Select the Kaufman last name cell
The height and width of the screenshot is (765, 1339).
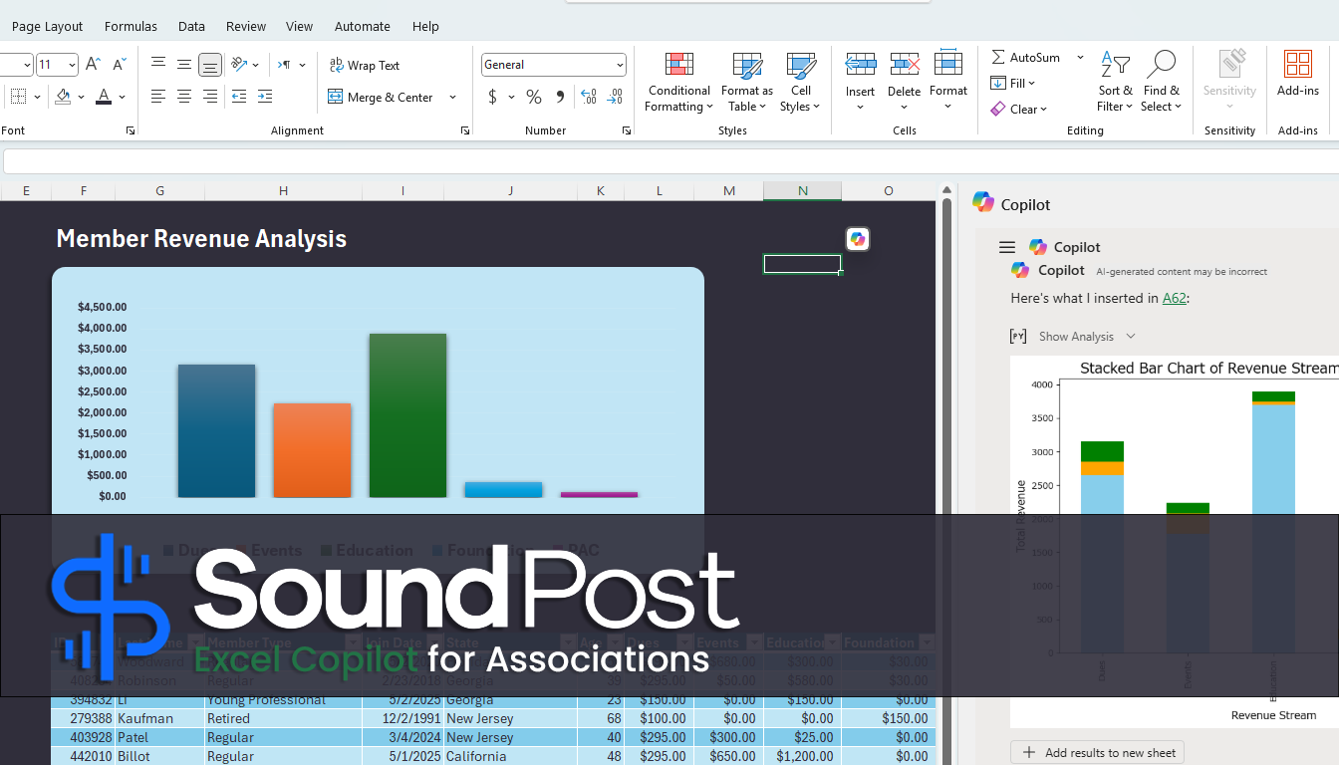tap(159, 718)
